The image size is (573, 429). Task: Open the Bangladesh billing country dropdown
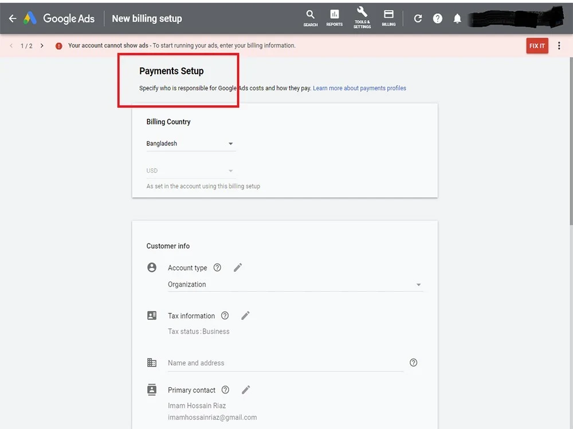pos(190,144)
